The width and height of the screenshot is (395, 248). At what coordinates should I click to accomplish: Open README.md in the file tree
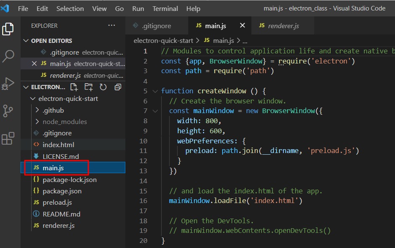click(73, 214)
